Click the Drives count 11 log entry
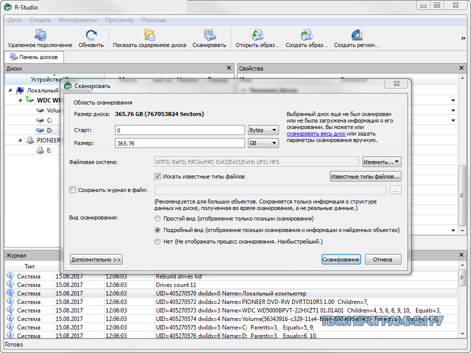This screenshot has width=471, height=353. (x=230, y=285)
